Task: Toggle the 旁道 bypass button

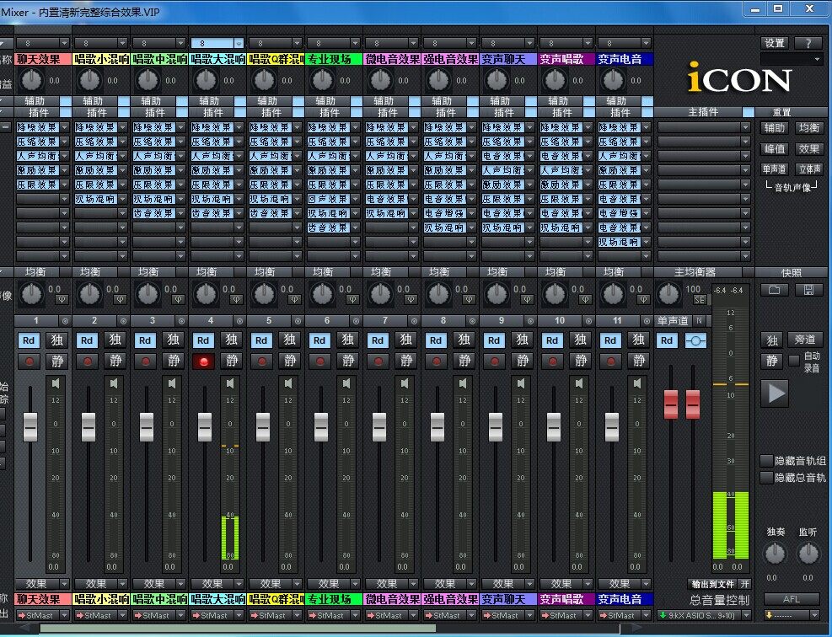Action: (x=804, y=340)
